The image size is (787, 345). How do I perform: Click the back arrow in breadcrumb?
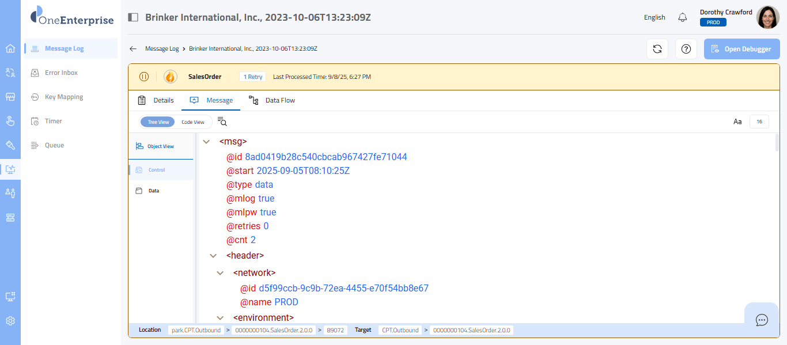pos(133,49)
